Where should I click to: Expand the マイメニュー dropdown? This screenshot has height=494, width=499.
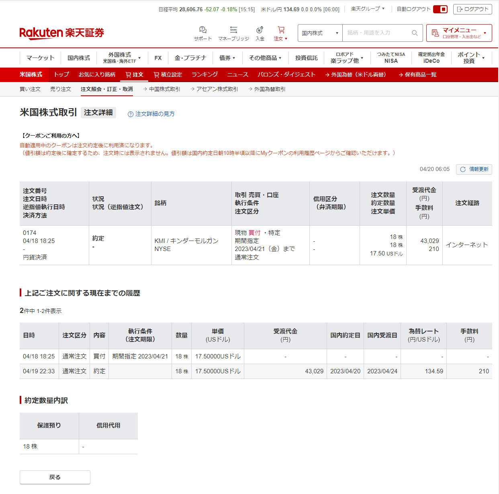(x=459, y=33)
